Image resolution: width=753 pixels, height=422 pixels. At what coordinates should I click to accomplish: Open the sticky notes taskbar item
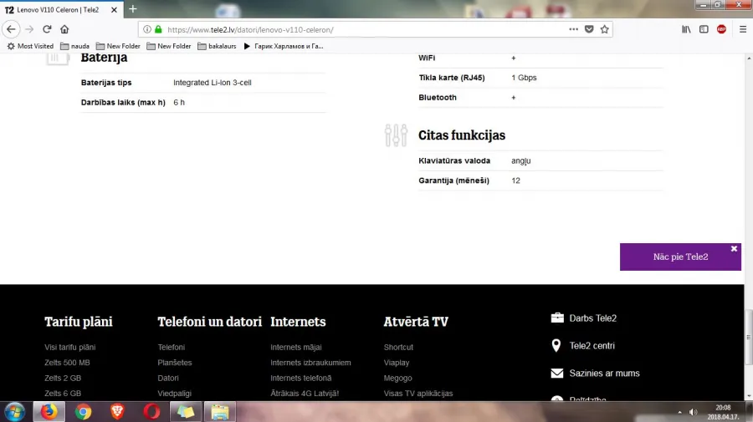186,412
